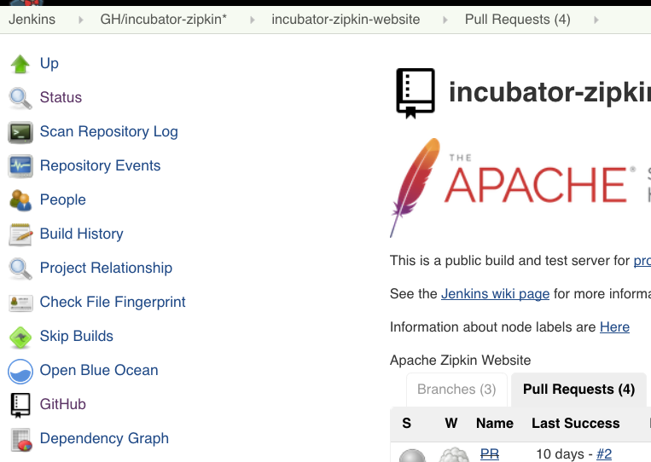Open the GitHub sidebar link
This screenshot has width=651, height=462.
coord(62,404)
